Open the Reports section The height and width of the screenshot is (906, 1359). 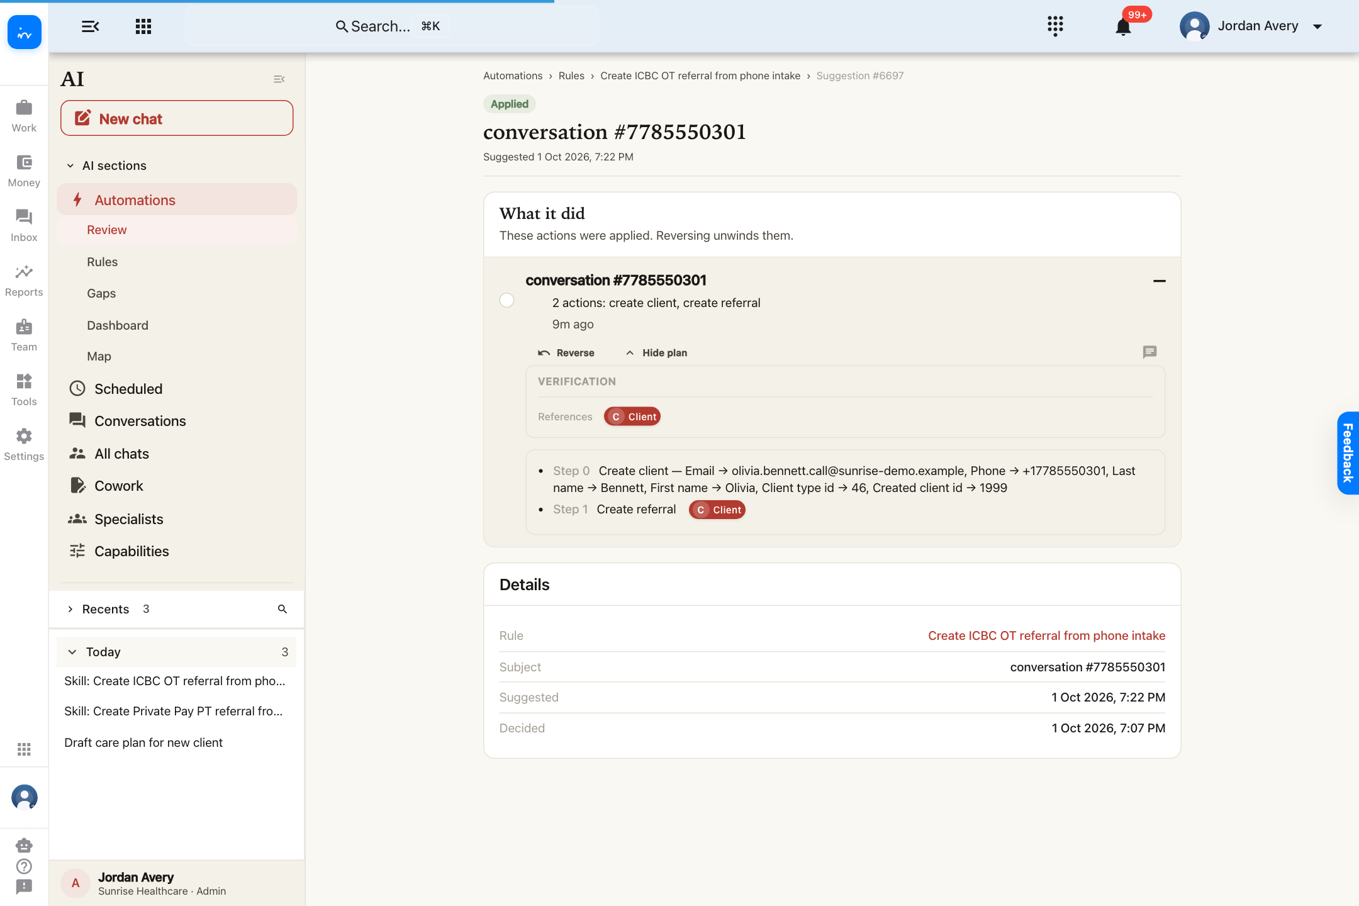click(24, 281)
